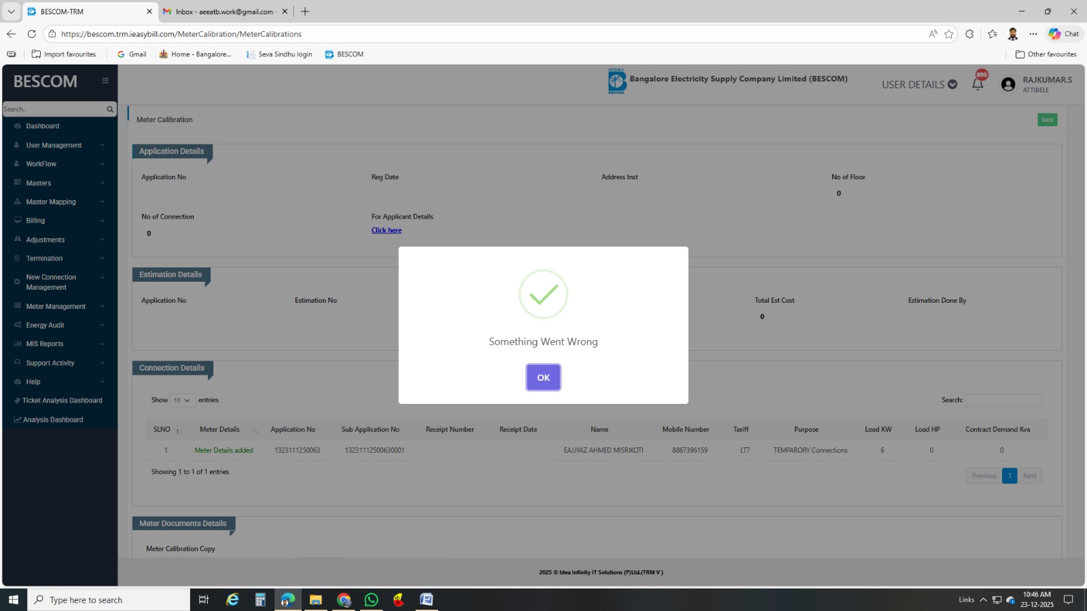Launch Internet Explorer from taskbar
This screenshot has height=611, width=1087.
[x=232, y=599]
